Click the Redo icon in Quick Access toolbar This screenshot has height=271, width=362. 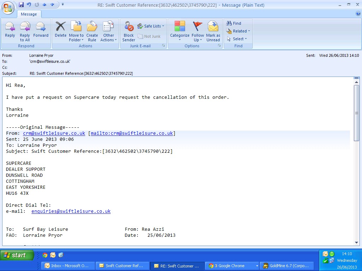click(37, 5)
